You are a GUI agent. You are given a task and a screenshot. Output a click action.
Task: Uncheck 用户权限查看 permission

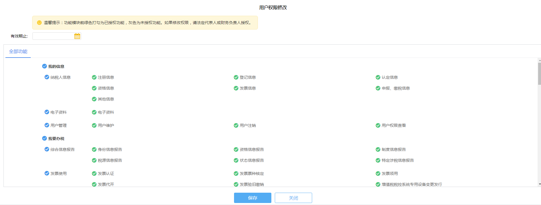point(378,125)
